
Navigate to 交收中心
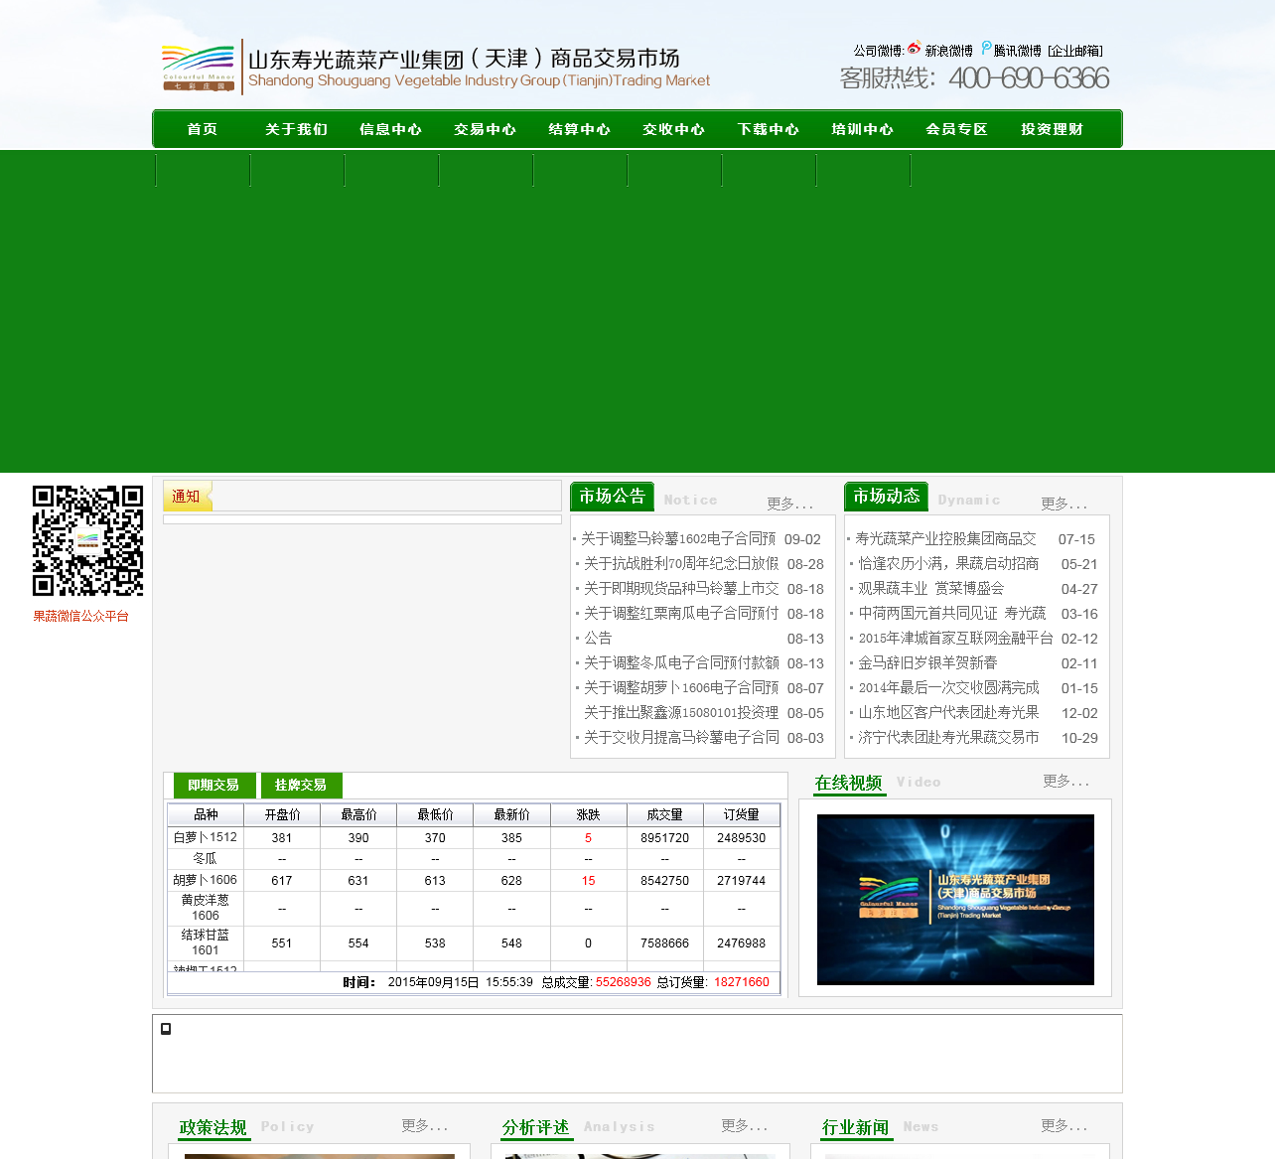(674, 129)
